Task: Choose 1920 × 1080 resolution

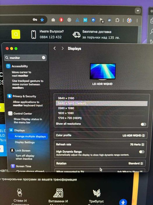Action: [x=102, y=113]
